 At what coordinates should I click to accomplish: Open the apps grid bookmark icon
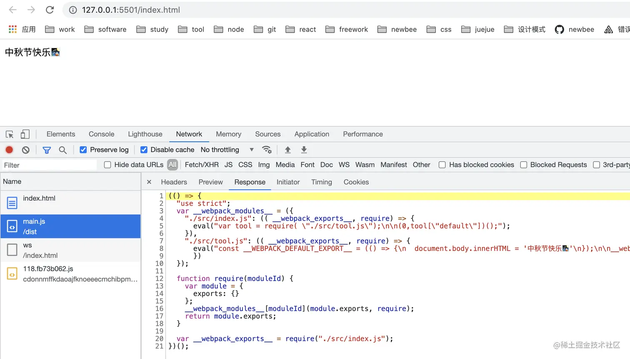(x=12, y=29)
